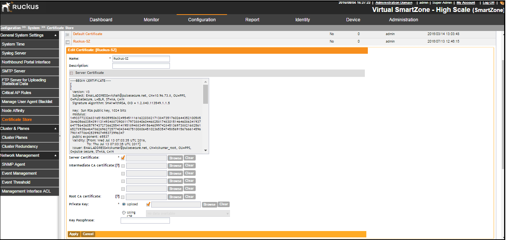Open Critical AP Rules
This screenshot has width=506, height=240.
[30, 93]
